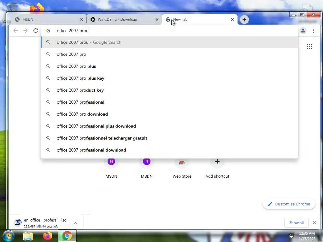323x242 pixels.
Task: Select suggestion 'office 2007 pro plus'
Action: [169, 66]
